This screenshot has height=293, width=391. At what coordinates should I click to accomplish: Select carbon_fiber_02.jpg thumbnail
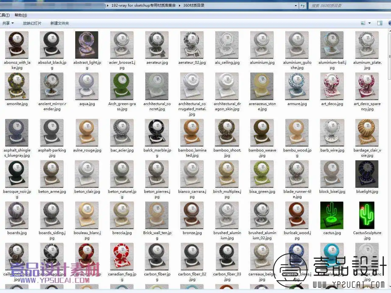point(192,257)
